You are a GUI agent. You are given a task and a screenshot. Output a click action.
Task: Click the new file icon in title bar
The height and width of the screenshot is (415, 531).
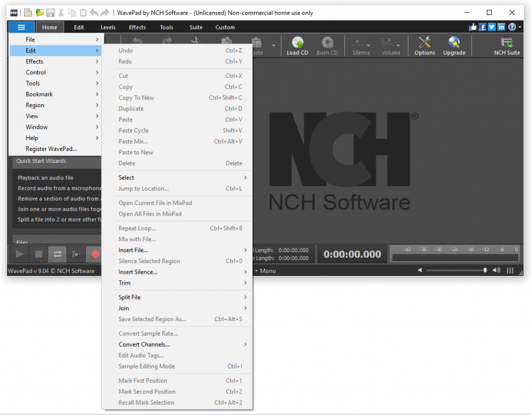[28, 13]
